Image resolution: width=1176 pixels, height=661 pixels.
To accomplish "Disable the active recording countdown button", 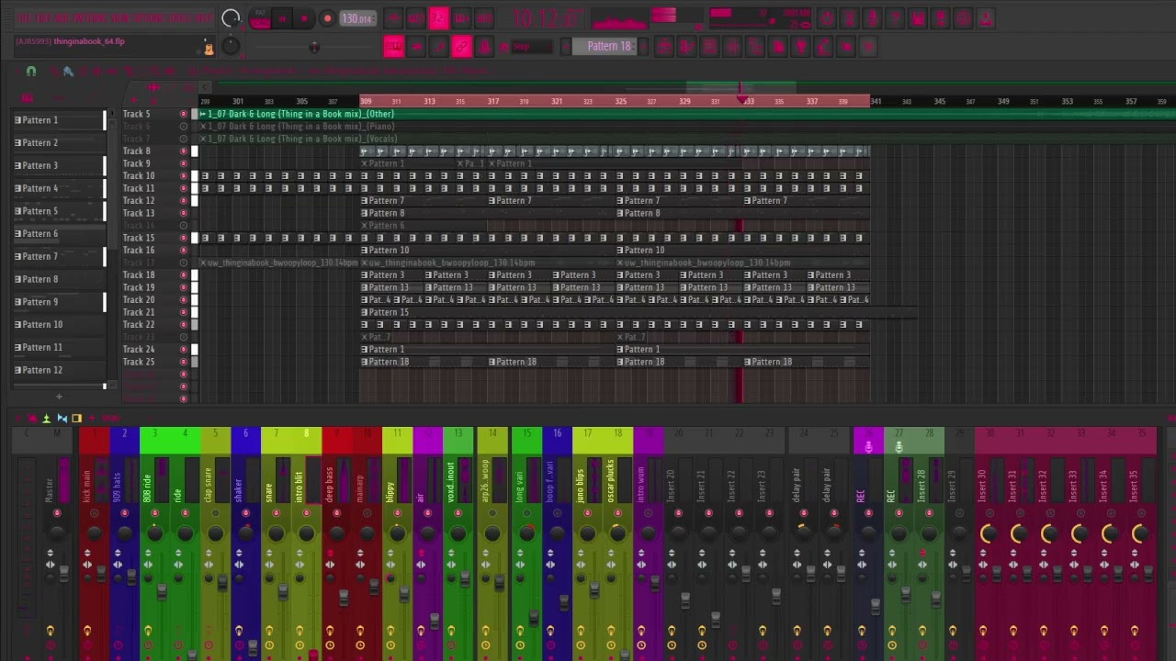I will pyautogui.click(x=439, y=18).
